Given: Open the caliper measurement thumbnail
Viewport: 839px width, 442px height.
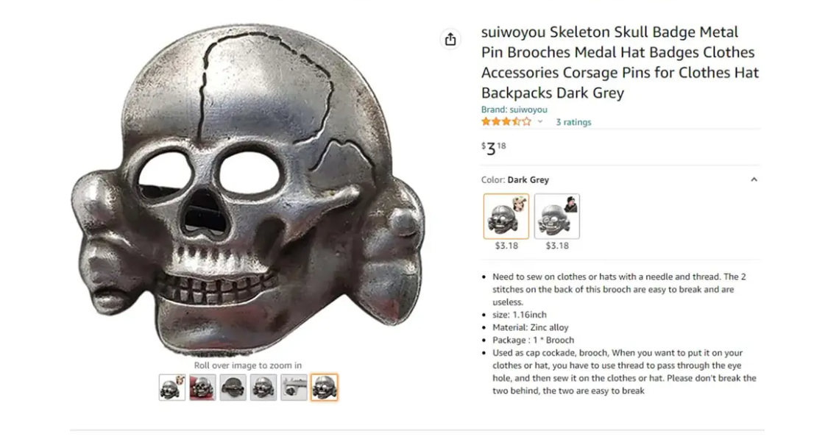Looking at the screenshot, I should (294, 388).
